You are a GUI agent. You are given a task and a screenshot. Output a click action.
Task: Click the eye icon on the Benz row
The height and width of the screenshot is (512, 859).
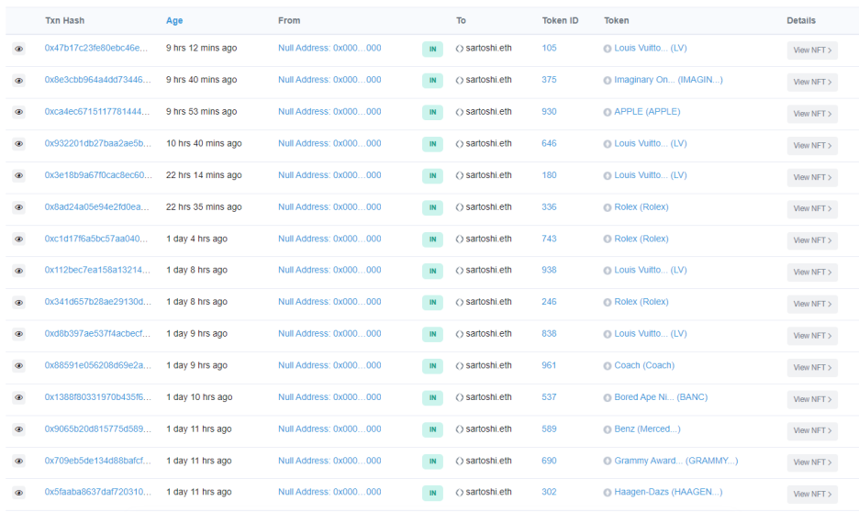click(18, 429)
